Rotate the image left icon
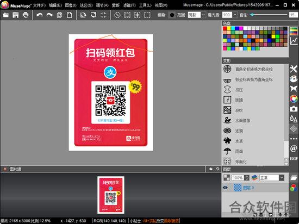This screenshot has width=299, height=224. tap(83, 15)
